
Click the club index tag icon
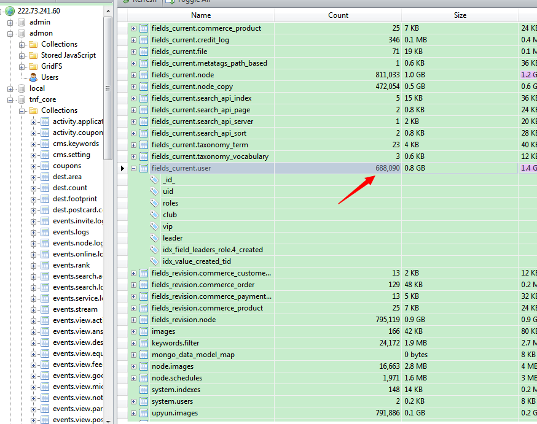[154, 215]
